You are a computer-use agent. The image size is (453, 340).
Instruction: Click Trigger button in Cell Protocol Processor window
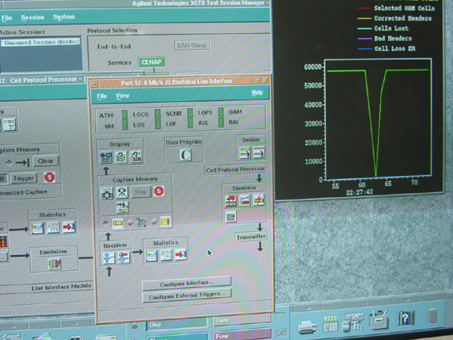(24, 178)
